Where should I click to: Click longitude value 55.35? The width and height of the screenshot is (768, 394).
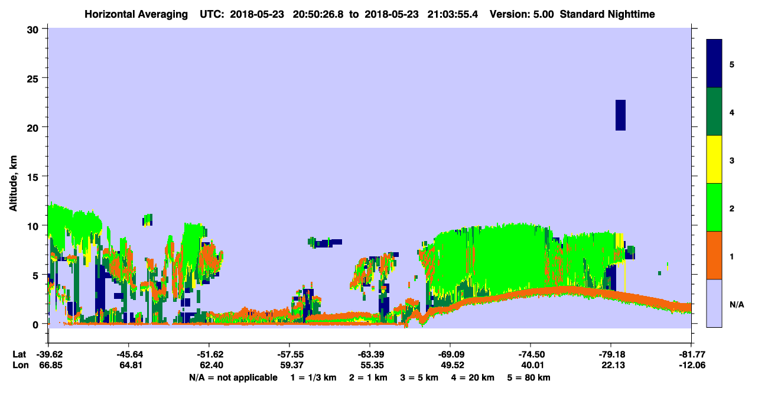pyautogui.click(x=371, y=365)
